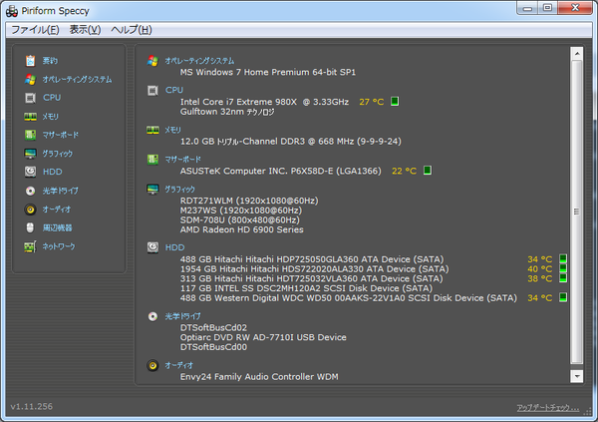Click HDD drive icon in summary panel
Viewport: 598px width, 422px height.
(152, 247)
